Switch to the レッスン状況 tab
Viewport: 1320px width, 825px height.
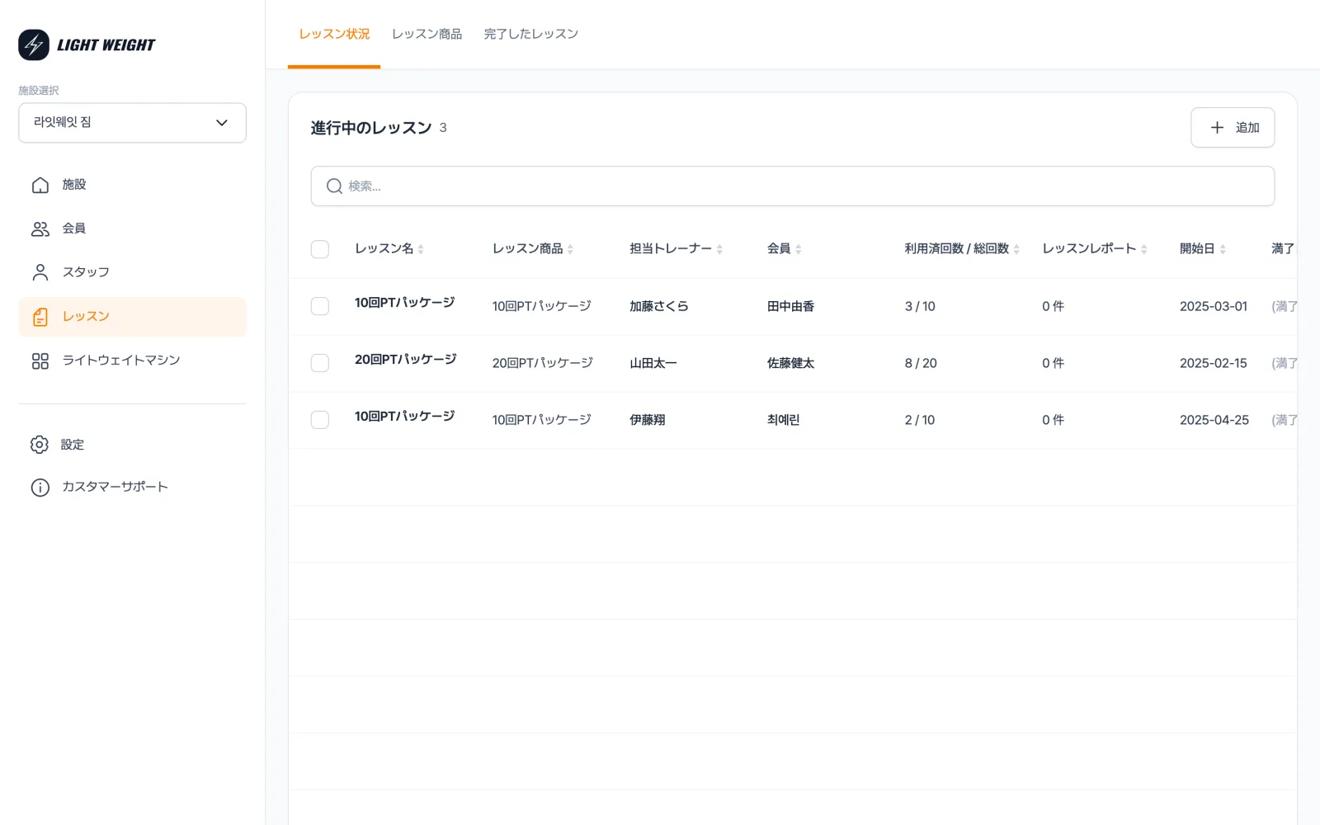pos(334,34)
